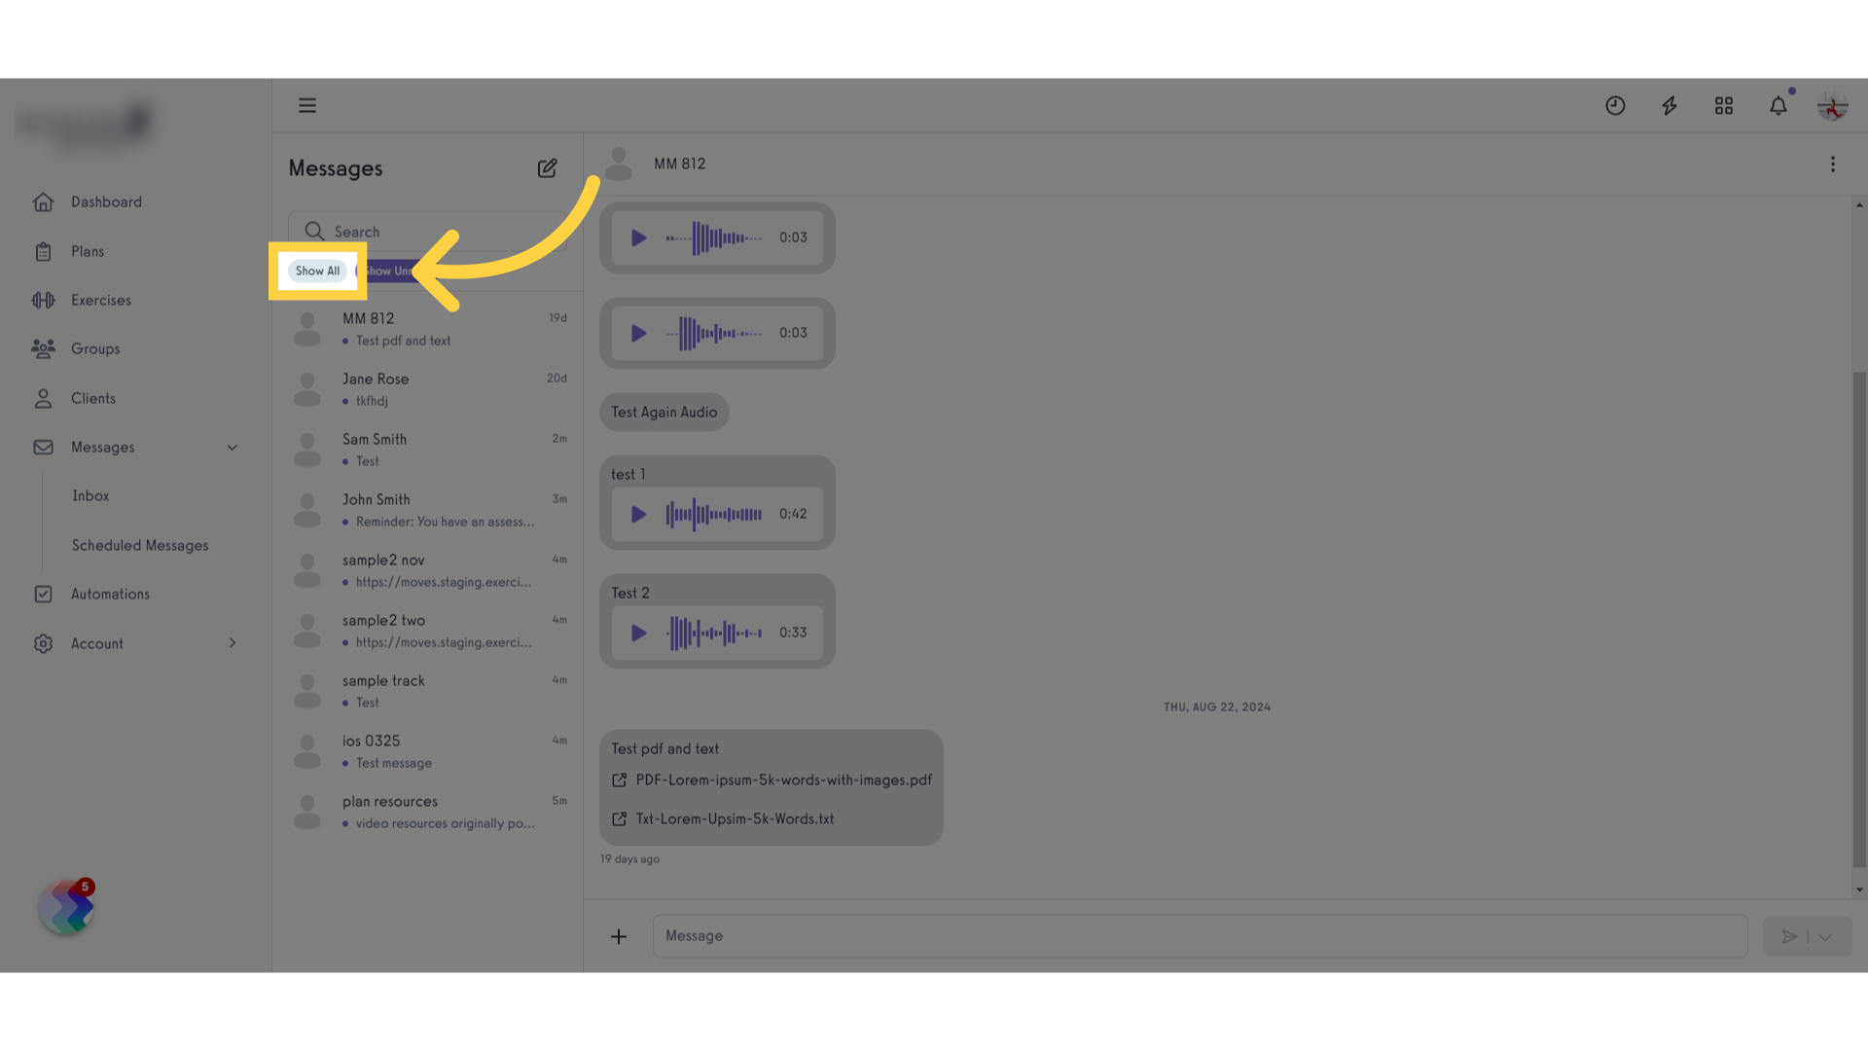Seek within Test 2 audio waveform
1868x1051 pixels.
pyautogui.click(x=714, y=633)
